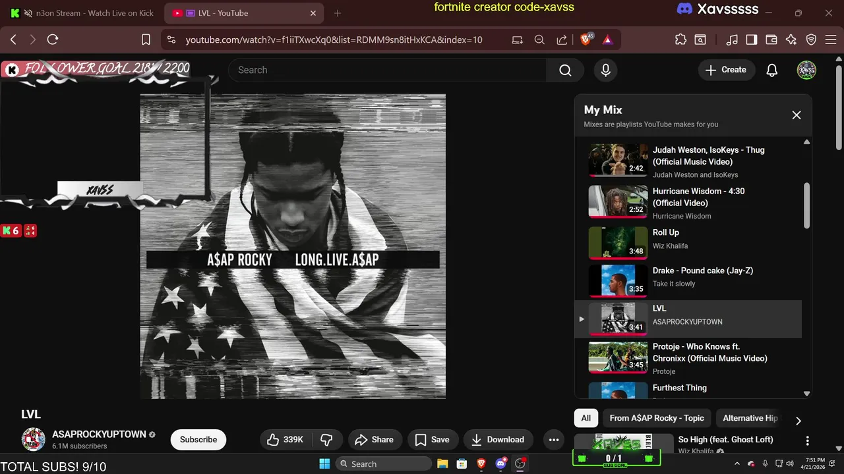Image resolution: width=844 pixels, height=474 pixels.
Task: Click the address bar URL
Action: coord(334,39)
